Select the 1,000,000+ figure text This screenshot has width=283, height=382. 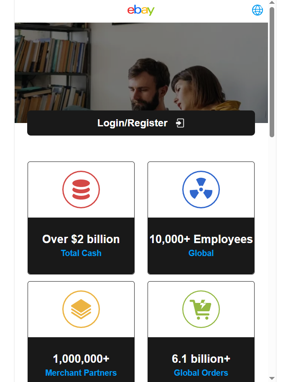pos(81,359)
